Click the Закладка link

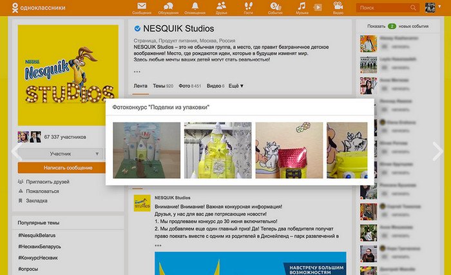[x=37, y=201]
